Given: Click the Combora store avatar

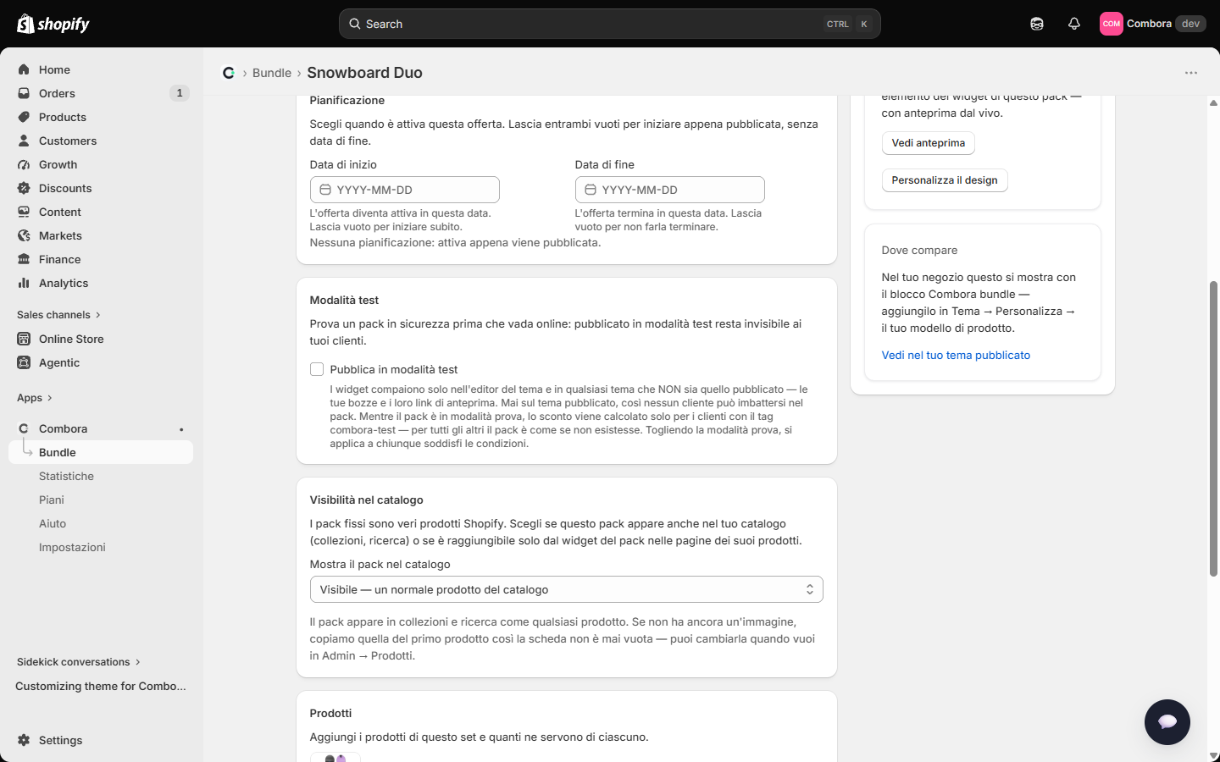Looking at the screenshot, I should tap(1112, 24).
